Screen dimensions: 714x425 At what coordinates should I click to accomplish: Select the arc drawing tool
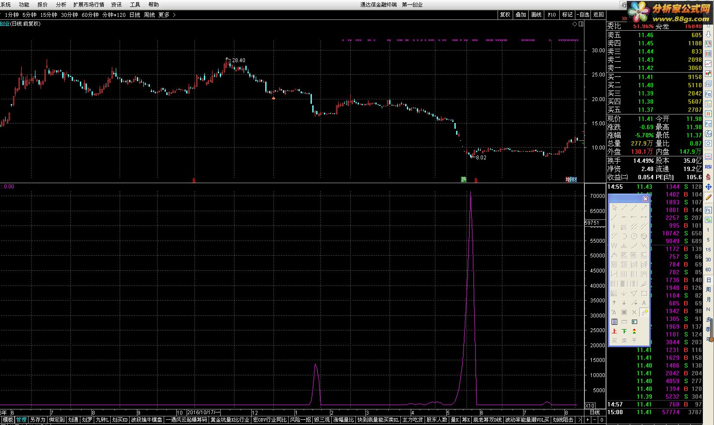point(624,236)
